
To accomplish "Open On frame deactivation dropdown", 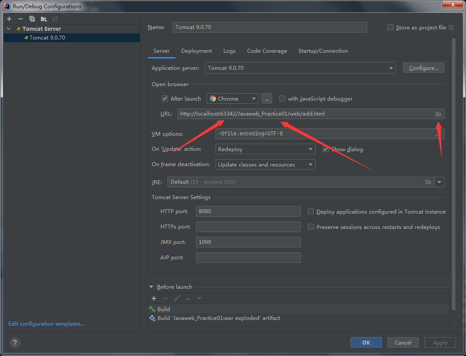I will pos(265,165).
